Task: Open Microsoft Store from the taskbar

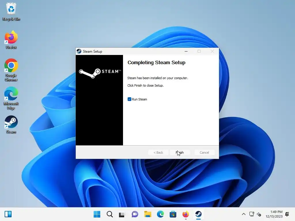Action: [x=173, y=214]
